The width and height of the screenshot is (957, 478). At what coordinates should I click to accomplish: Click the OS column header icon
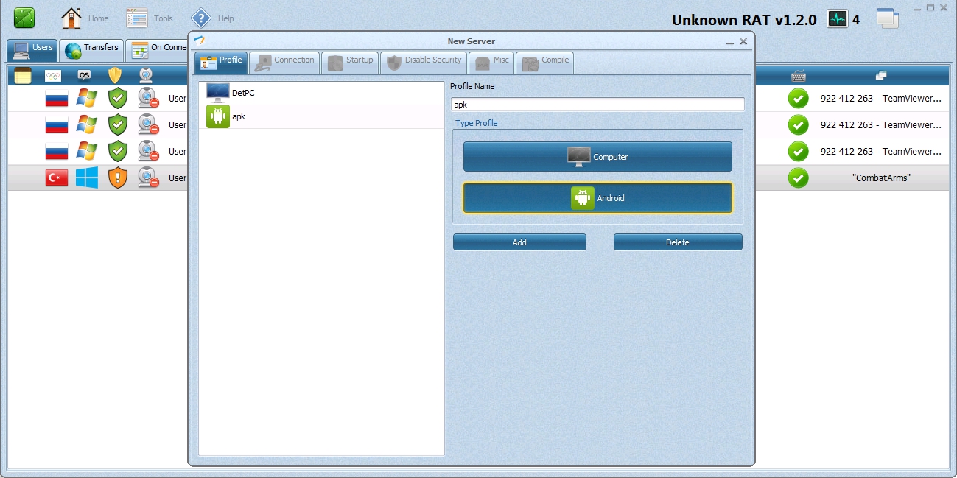pyautogui.click(x=85, y=75)
